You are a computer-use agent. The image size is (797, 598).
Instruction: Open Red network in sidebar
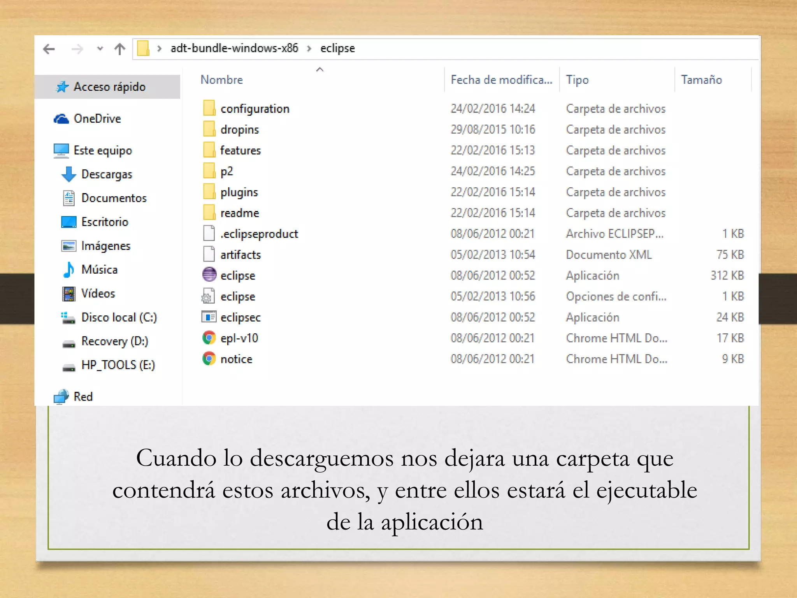[83, 397]
